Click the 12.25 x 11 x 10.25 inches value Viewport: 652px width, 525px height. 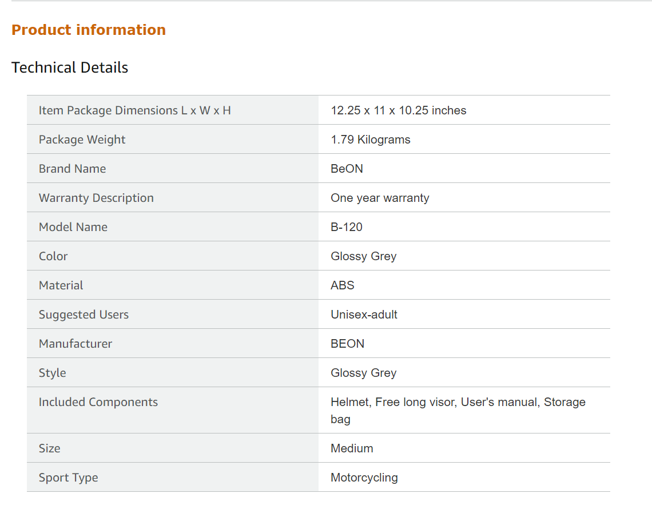[x=398, y=110]
